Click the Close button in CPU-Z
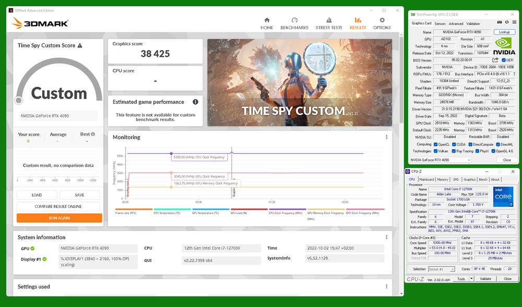The height and width of the screenshot is (307, 522). pyautogui.click(x=507, y=279)
